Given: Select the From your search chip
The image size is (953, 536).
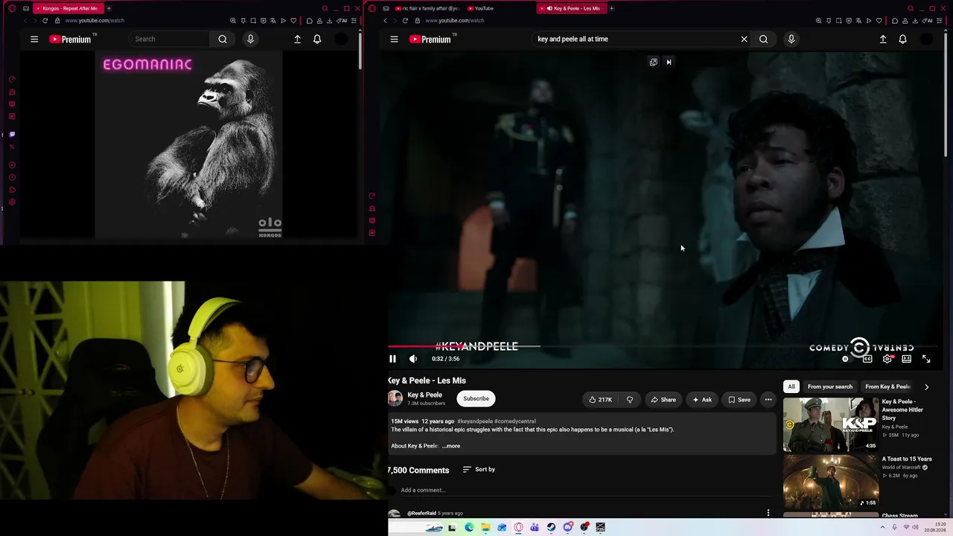Looking at the screenshot, I should click(x=829, y=386).
